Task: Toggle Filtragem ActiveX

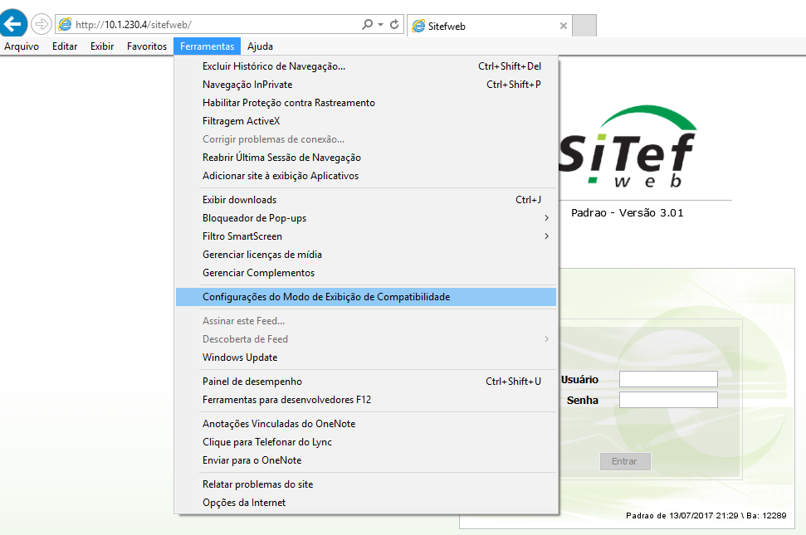Action: pyautogui.click(x=366, y=121)
